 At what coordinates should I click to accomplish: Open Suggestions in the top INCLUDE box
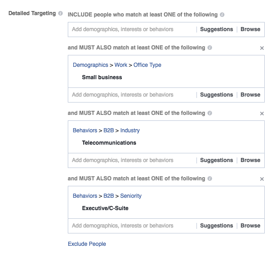[x=217, y=29]
